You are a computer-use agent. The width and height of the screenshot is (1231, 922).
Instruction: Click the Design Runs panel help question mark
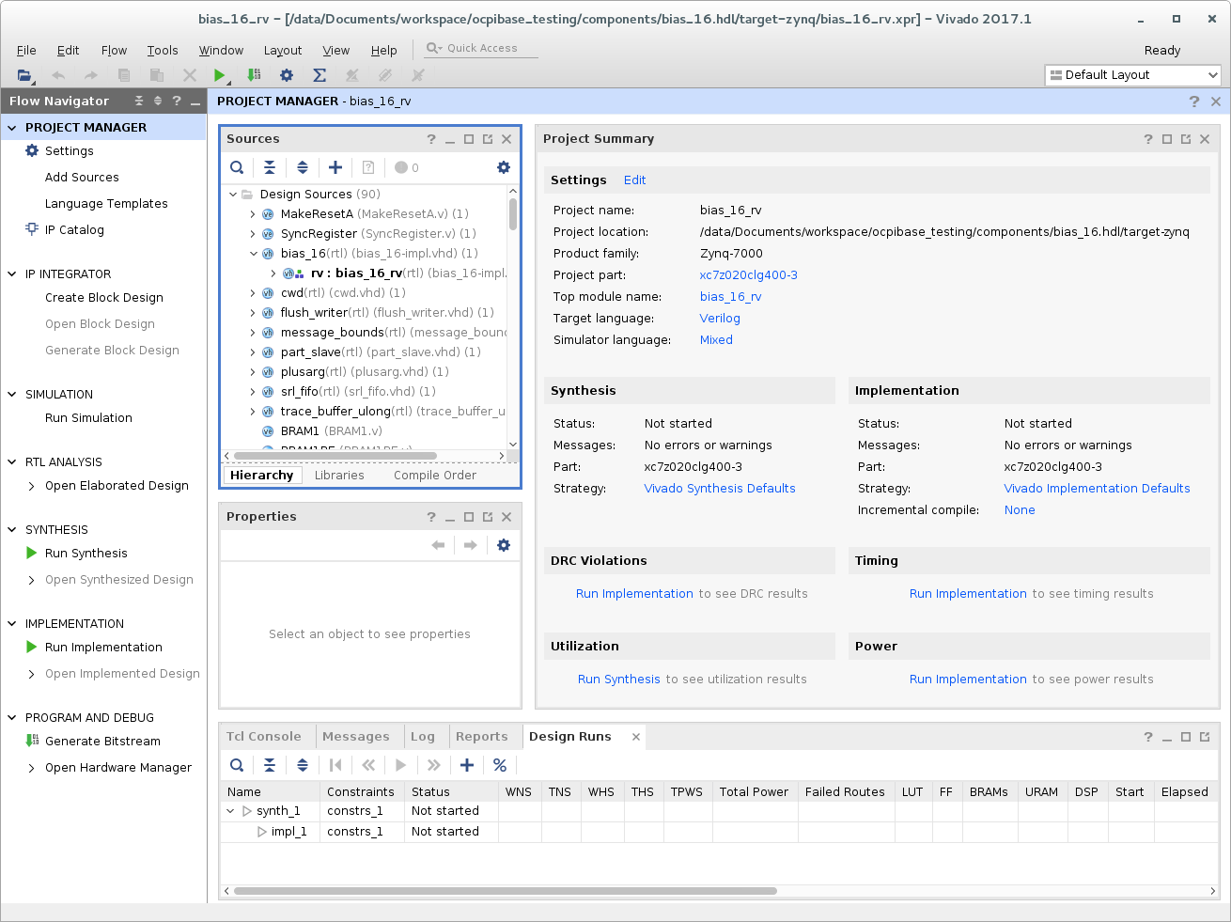(x=1148, y=737)
